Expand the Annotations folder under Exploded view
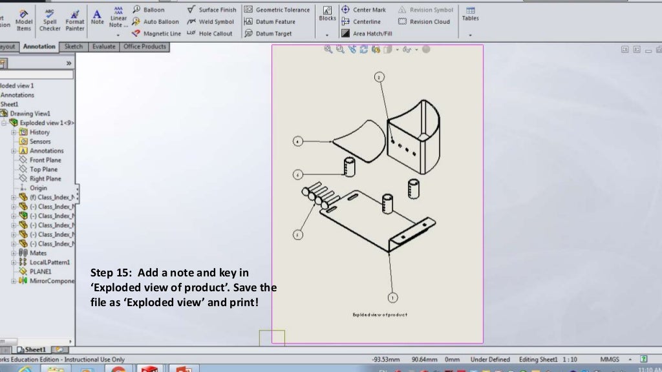This screenshot has width=662, height=372. coord(14,150)
